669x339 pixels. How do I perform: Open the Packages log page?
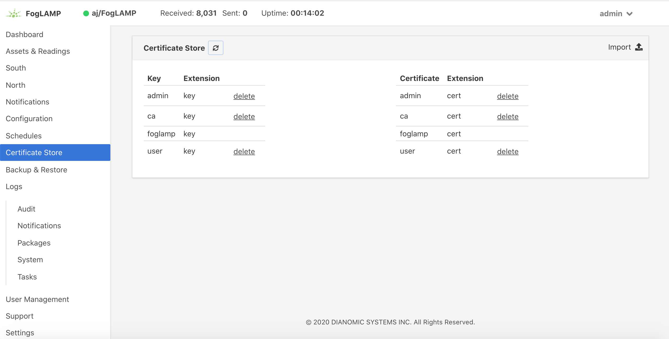(x=34, y=243)
